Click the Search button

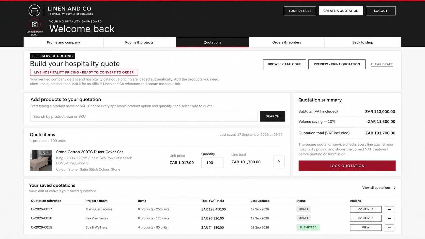click(x=272, y=116)
